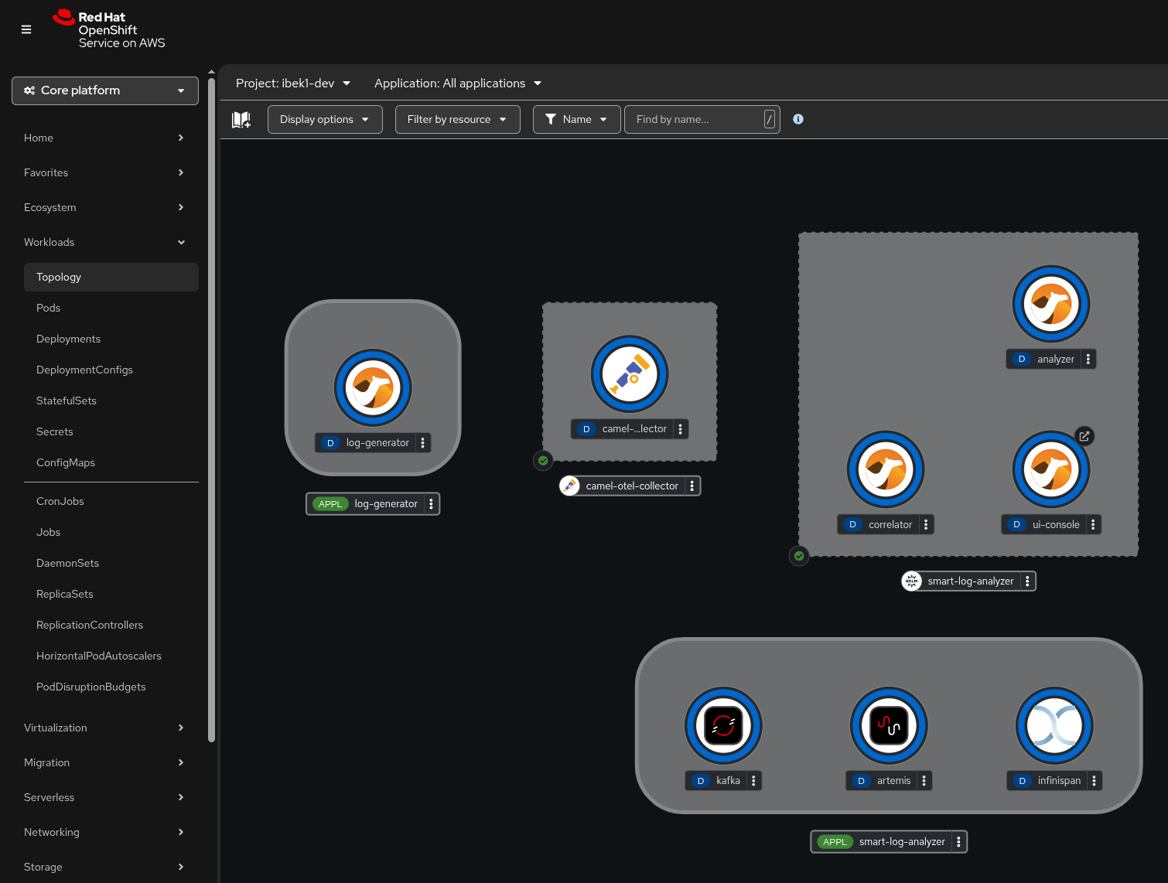Open kebab menu for infinispan deployment
1168x883 pixels.
pos(1094,781)
